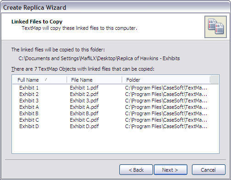Select the Exhibit C row
Image resolution: width=231 pixels, height=180 pixels.
(x=115, y=120)
